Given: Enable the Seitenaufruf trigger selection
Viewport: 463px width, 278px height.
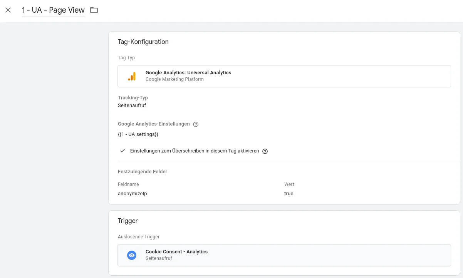Looking at the screenshot, I should (x=284, y=255).
